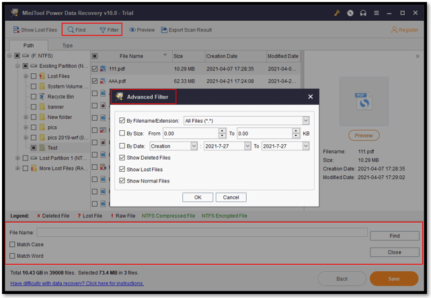431x298 pixels.
Task: Switch to the Path tab
Action: click(x=29, y=45)
